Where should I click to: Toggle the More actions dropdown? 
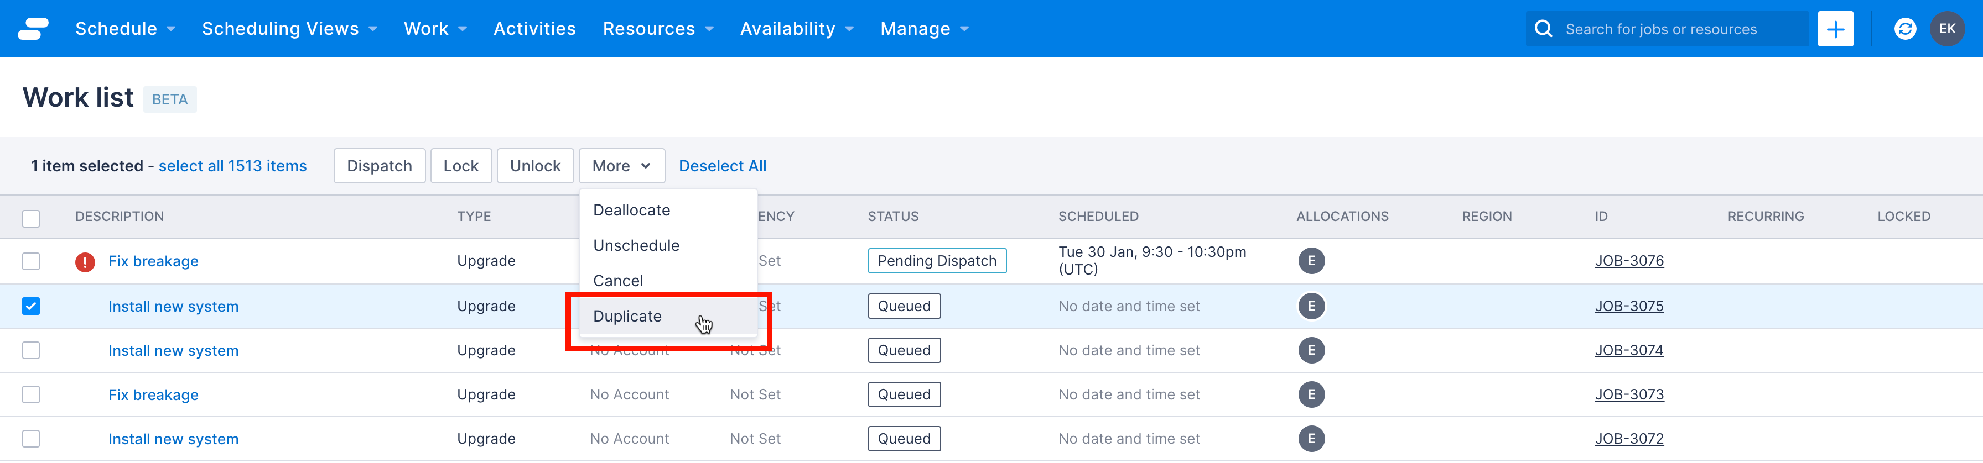(621, 166)
